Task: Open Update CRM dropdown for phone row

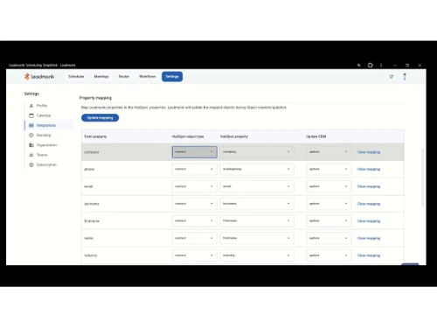Action: coord(329,169)
